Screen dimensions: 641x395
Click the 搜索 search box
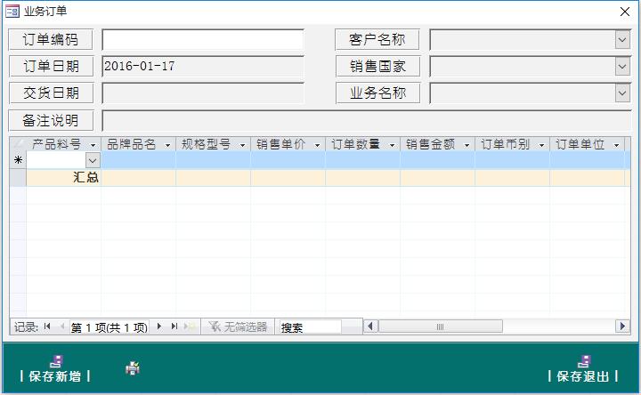(310, 327)
